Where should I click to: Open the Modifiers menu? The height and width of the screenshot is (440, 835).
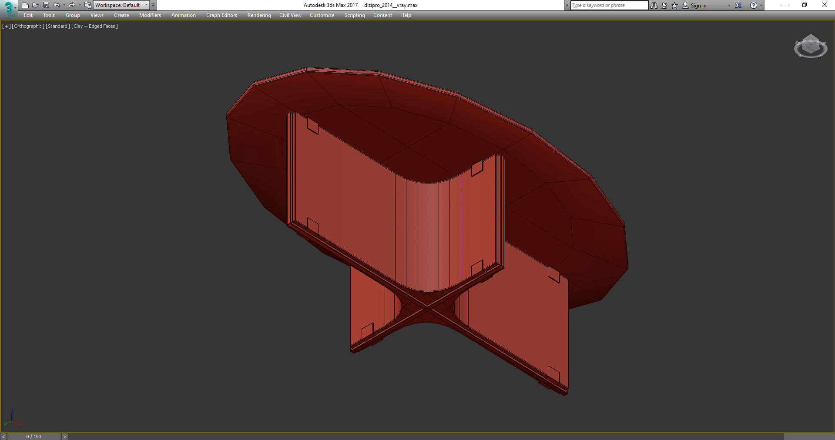tap(150, 15)
